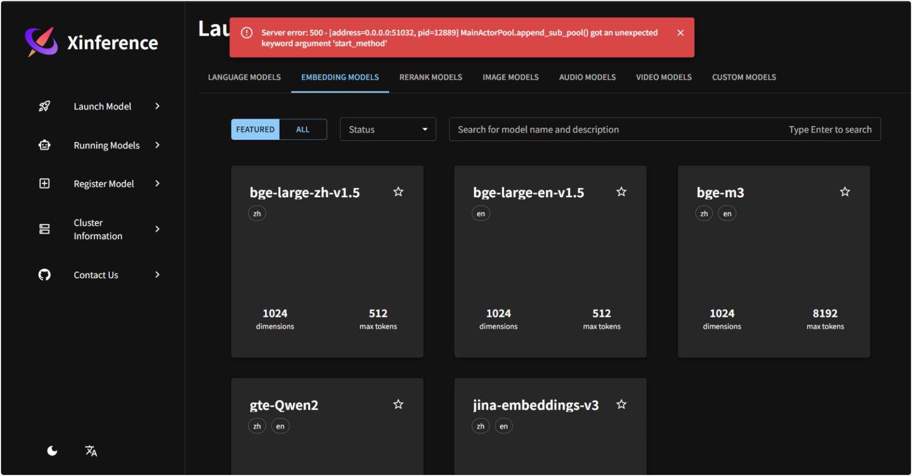Favorite the gte-Qwen2 model
912x476 pixels.
[x=398, y=405]
